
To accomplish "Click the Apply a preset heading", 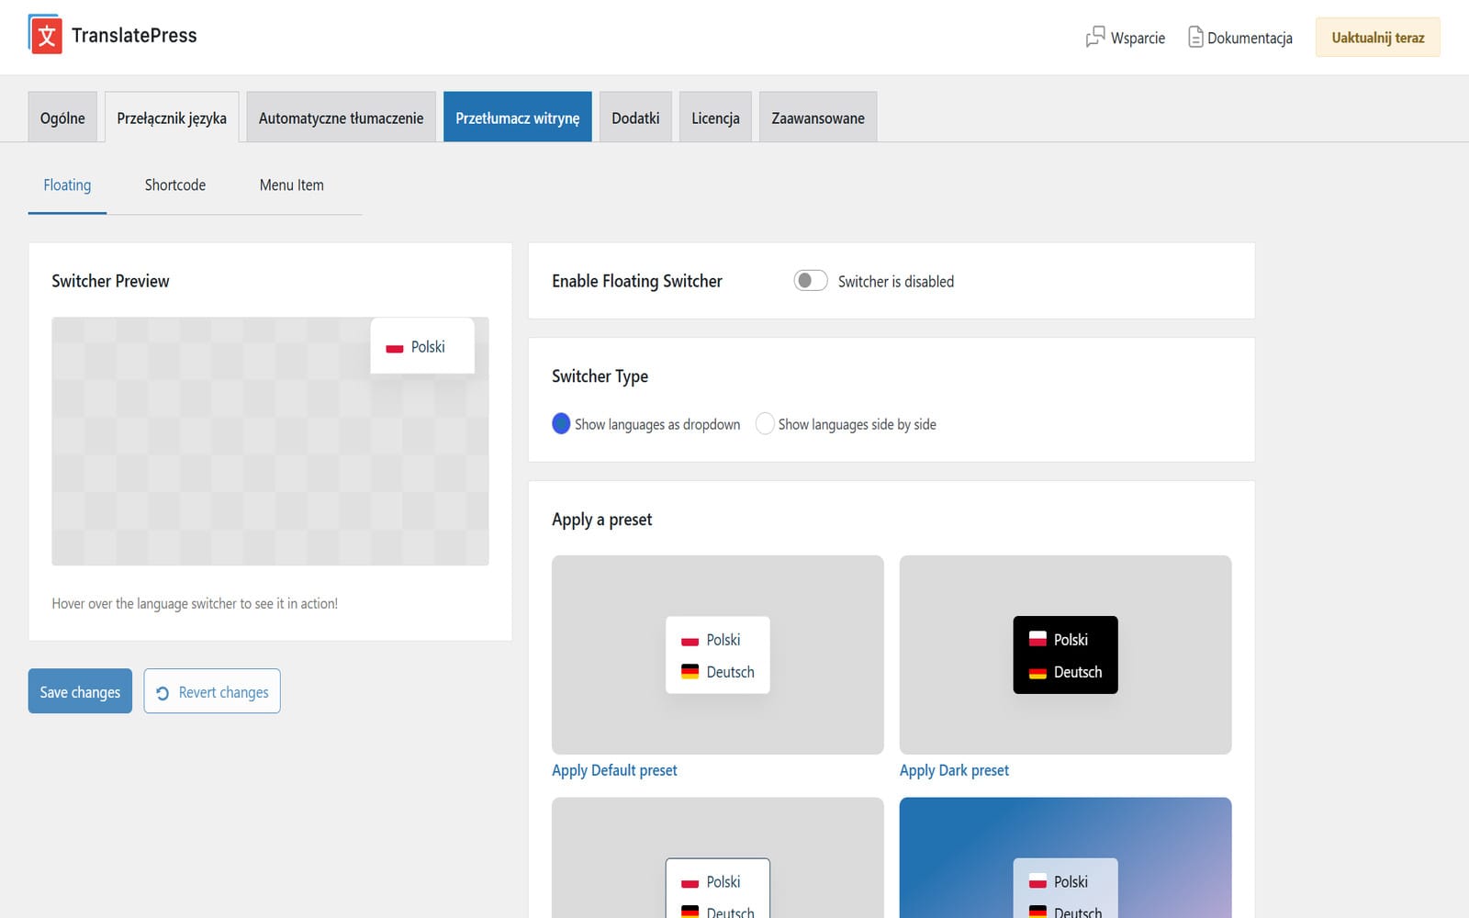I will [x=602, y=520].
